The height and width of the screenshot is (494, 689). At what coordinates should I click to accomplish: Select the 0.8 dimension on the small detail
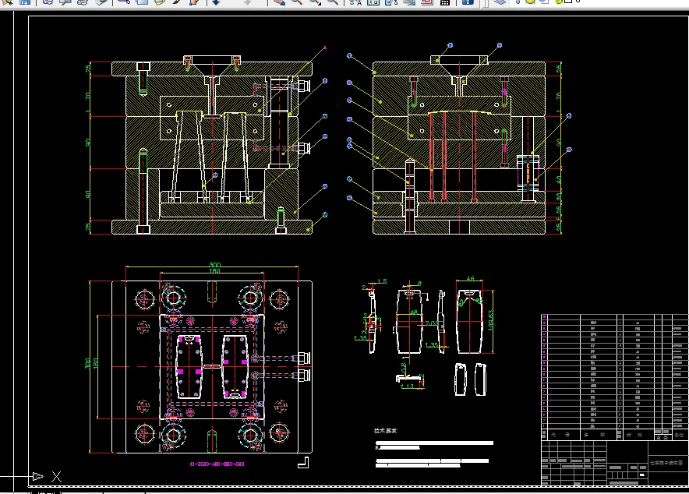(404, 367)
